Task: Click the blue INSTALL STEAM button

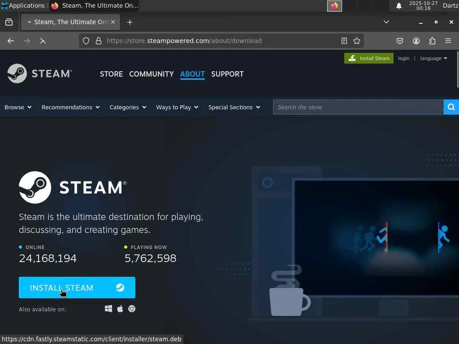Action: (77, 288)
